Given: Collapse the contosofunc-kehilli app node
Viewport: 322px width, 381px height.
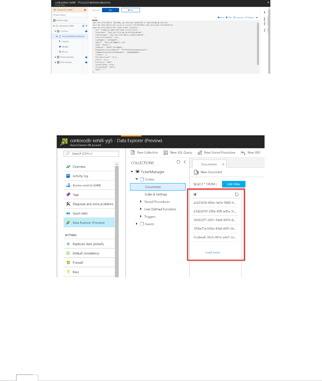Looking at the screenshot, I should coord(54,26).
